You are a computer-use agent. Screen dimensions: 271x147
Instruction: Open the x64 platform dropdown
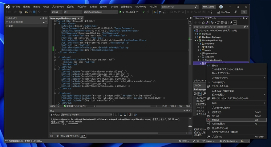[x=73, y=12]
